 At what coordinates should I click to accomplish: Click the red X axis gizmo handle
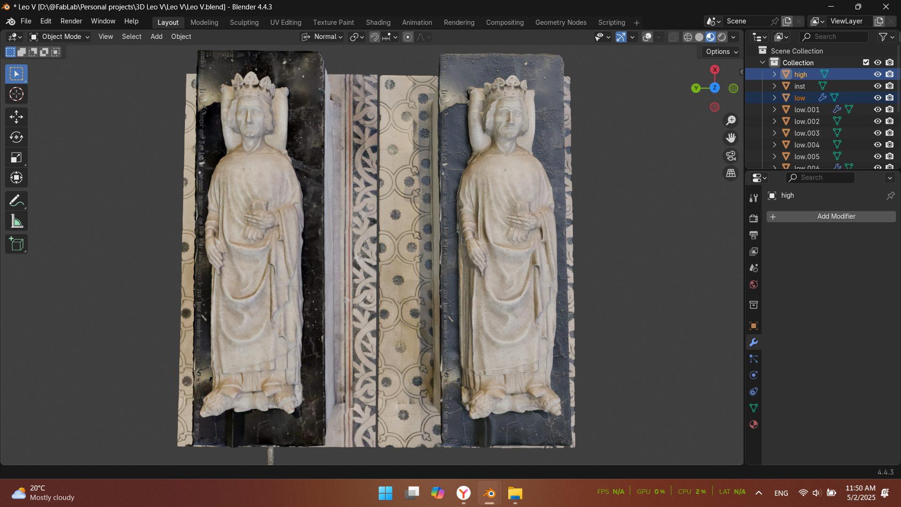715,69
